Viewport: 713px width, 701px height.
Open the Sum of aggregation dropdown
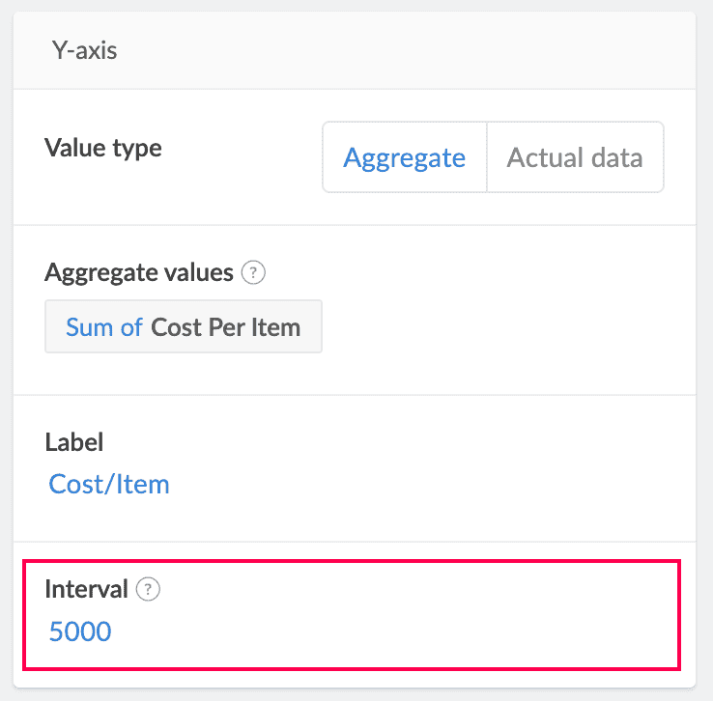pos(104,327)
